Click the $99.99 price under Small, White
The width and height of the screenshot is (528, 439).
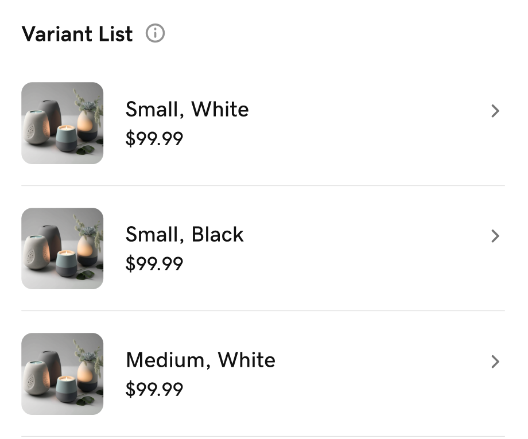point(154,138)
